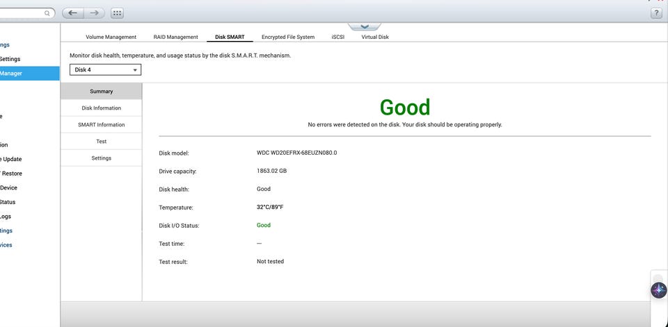This screenshot has height=327, width=668.
Task: Click the drive capacity value 1863.02 GB
Action: point(272,171)
